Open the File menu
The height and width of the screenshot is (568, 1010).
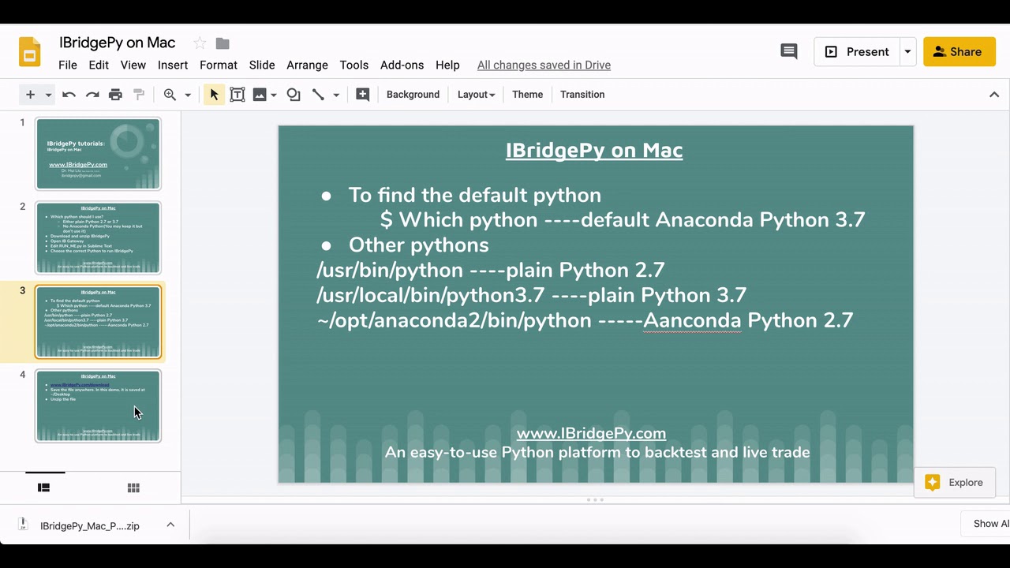[68, 65]
